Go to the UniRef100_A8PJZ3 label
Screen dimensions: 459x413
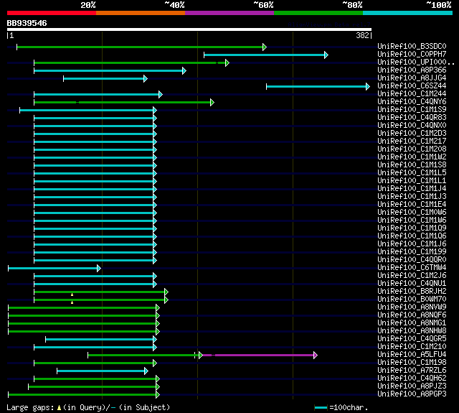(412, 386)
